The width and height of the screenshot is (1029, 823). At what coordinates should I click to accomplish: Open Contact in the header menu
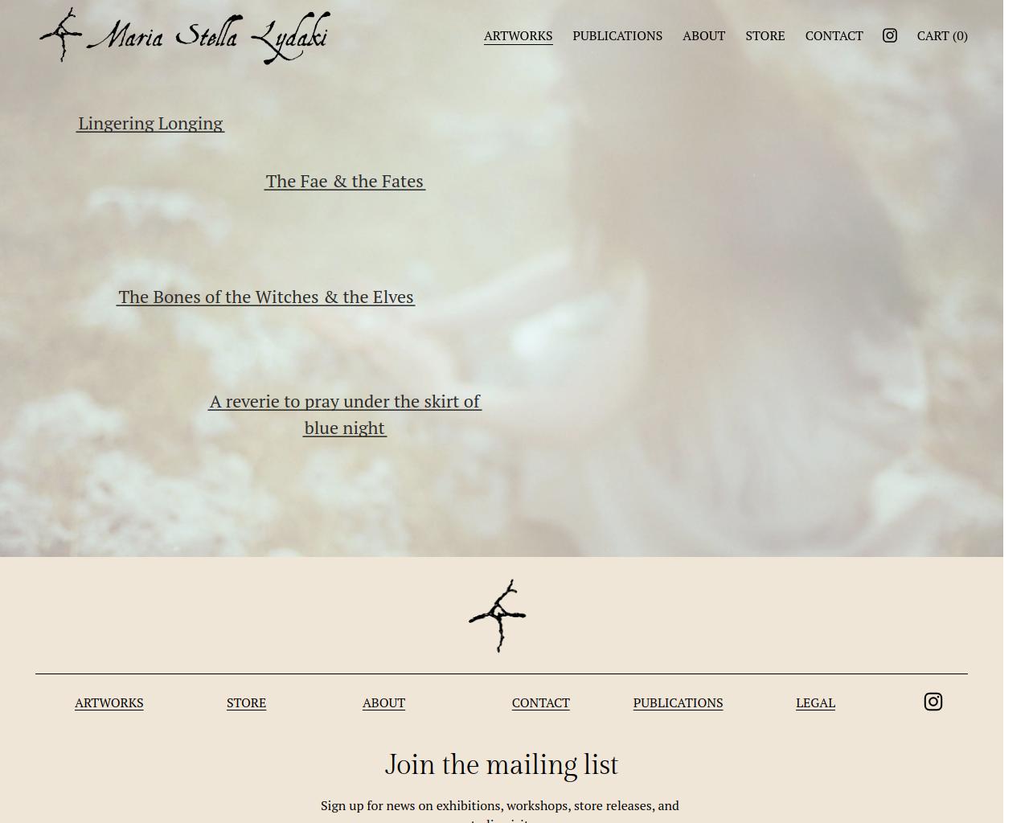[x=834, y=35]
